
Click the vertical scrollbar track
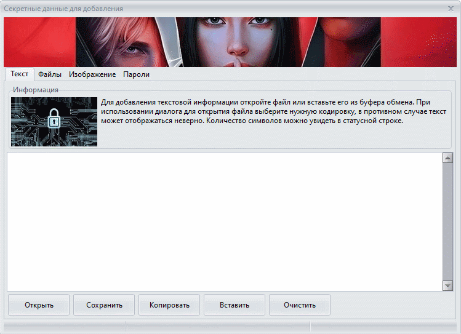click(447, 221)
